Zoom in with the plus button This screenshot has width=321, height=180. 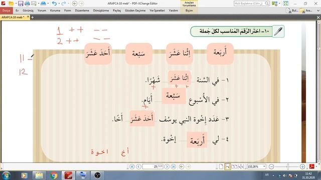[302, 166]
